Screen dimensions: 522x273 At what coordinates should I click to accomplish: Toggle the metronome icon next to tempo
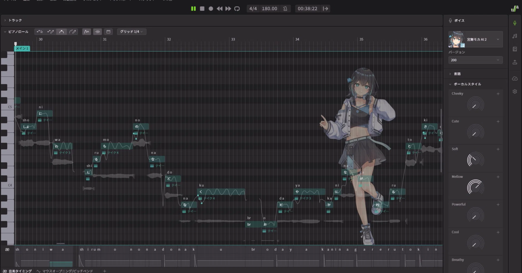[x=285, y=9]
